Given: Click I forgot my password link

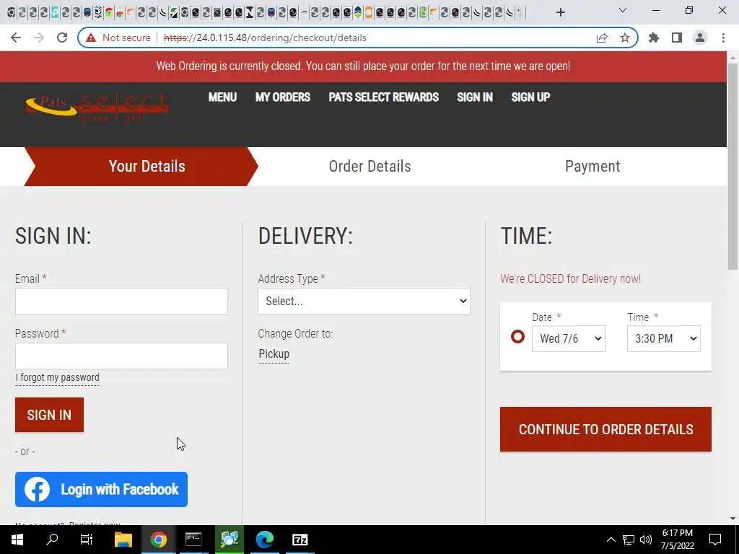Looking at the screenshot, I should click(x=58, y=378).
